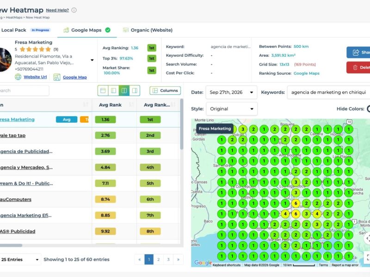Image resolution: width=370 pixels, height=277 pixels.
Task: Open the Agencia Marketing Efi listing
Action: (25, 216)
